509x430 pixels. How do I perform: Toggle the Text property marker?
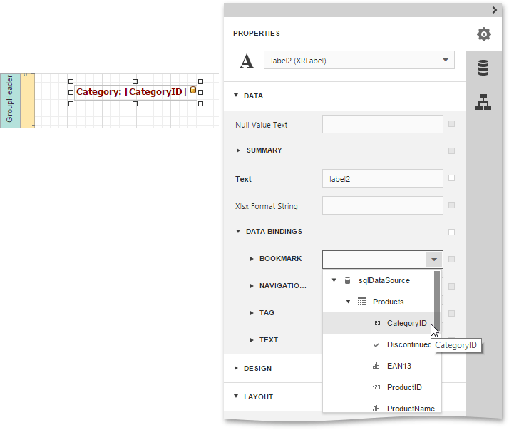pyautogui.click(x=451, y=178)
